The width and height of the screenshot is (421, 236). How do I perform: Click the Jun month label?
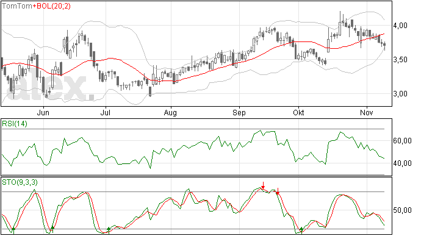point(43,112)
